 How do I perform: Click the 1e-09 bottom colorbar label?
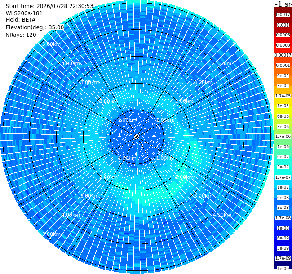tap(283, 269)
